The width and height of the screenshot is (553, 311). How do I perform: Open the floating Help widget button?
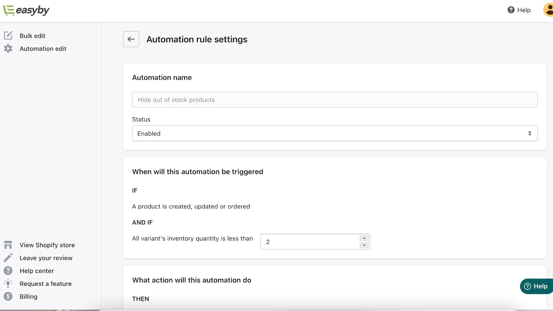click(536, 286)
